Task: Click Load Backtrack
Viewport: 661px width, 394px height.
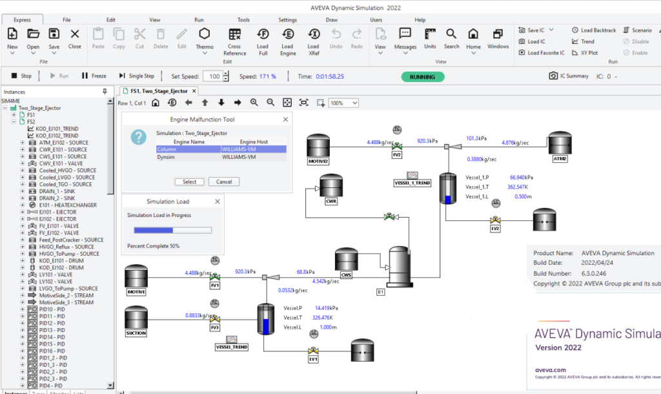Action: tap(594, 30)
